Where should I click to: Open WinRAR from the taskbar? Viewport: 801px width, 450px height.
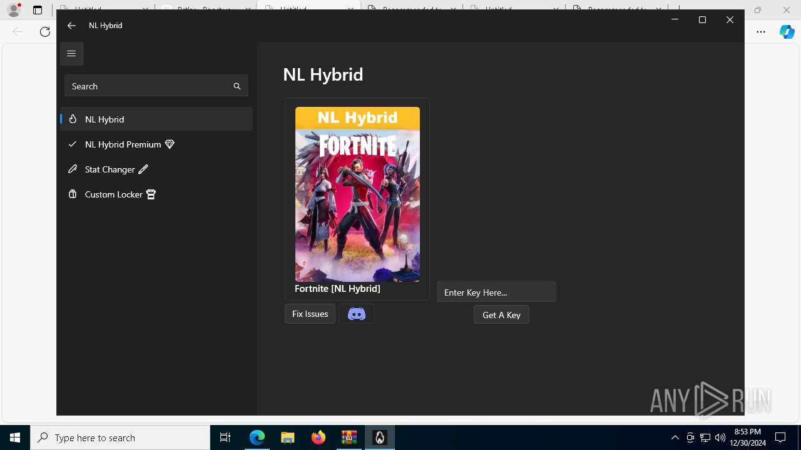coord(349,437)
